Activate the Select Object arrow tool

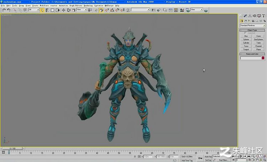(x=42, y=10)
